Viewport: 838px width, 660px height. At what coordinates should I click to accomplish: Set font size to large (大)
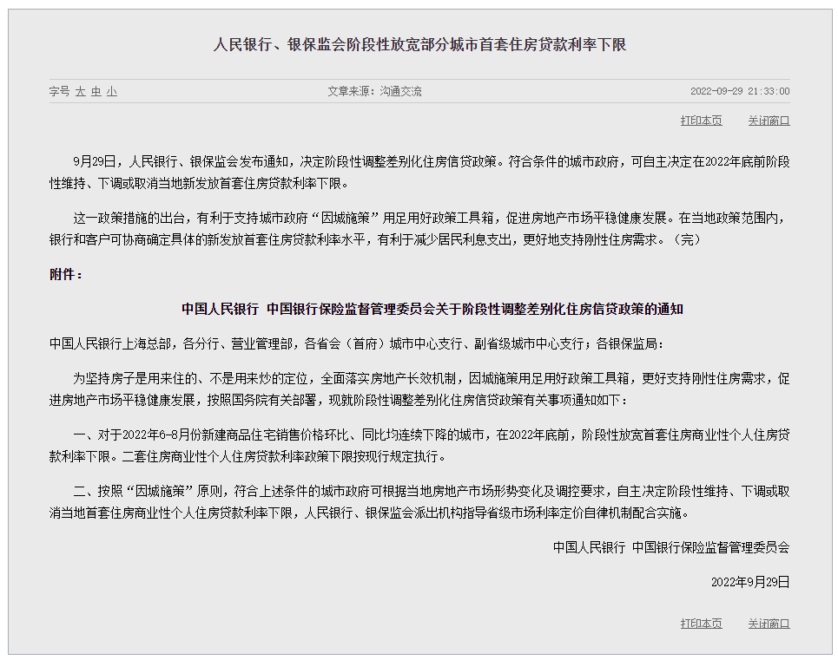click(x=80, y=92)
